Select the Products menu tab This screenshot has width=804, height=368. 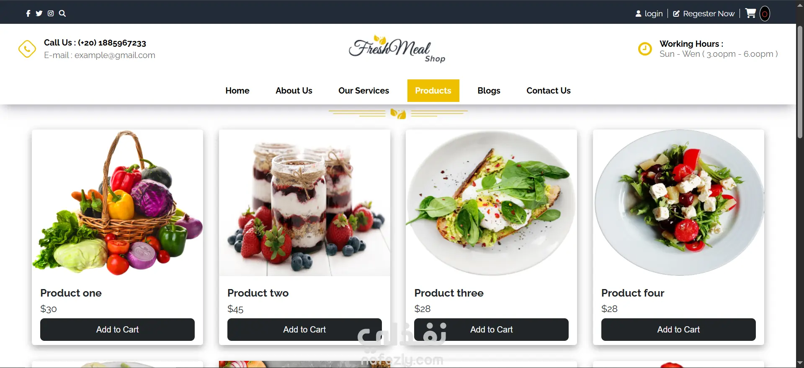(433, 91)
